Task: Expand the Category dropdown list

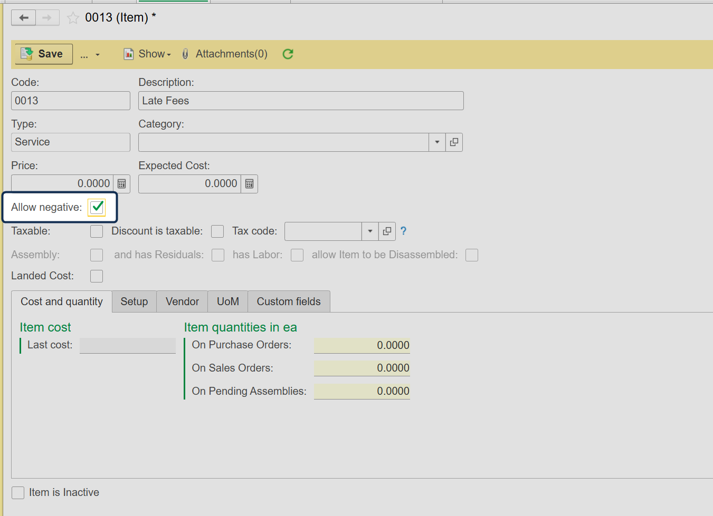Action: click(x=437, y=142)
